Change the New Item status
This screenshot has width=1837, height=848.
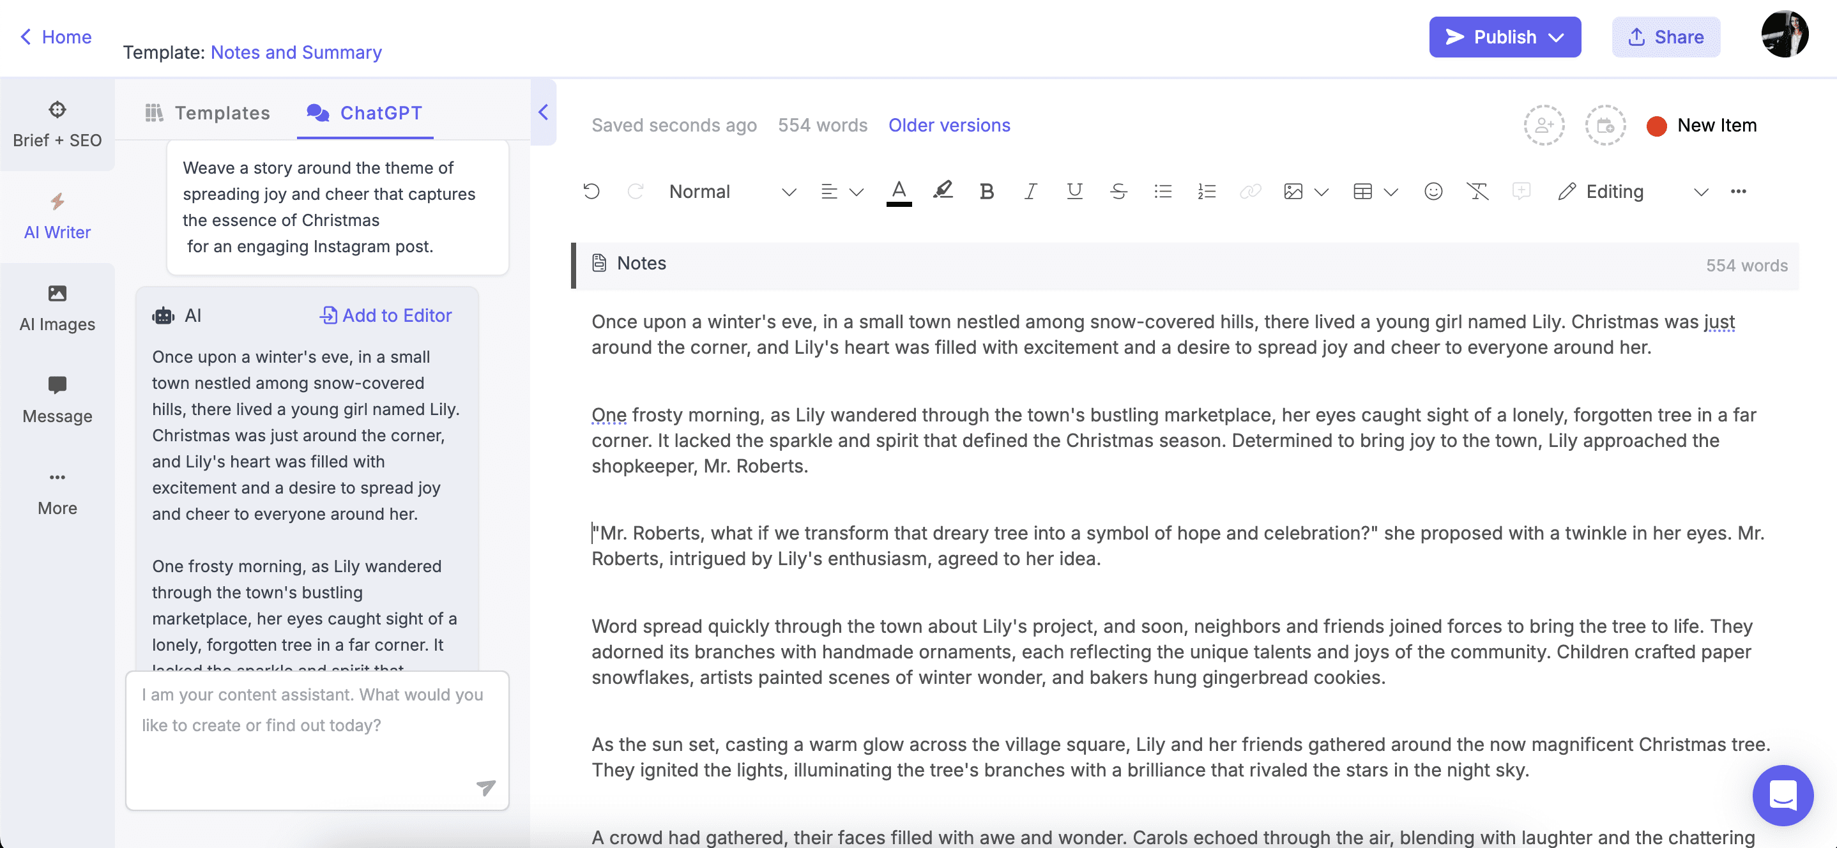tap(1702, 126)
